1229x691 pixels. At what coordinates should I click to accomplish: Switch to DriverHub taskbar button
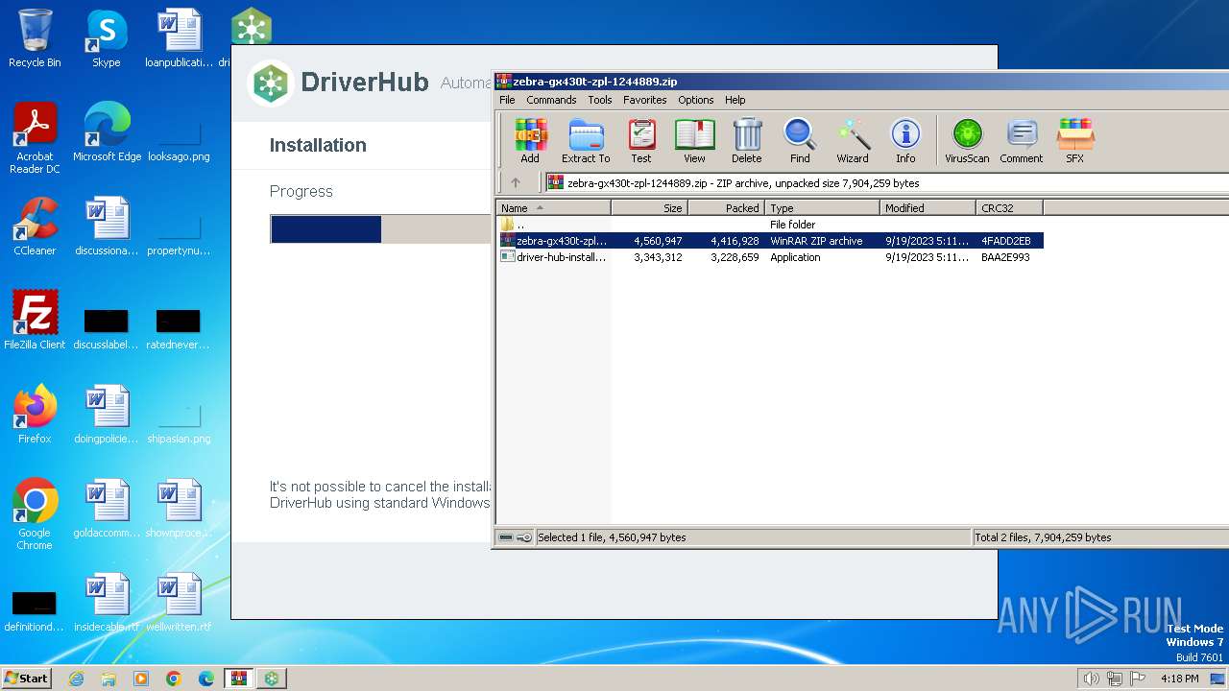(272, 679)
